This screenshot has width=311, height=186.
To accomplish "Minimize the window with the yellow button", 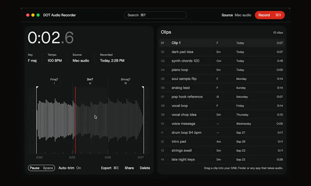I will tap(33, 15).
